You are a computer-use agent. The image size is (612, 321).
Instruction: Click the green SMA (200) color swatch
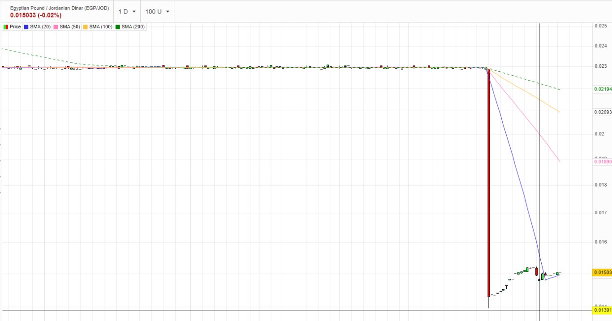click(118, 27)
